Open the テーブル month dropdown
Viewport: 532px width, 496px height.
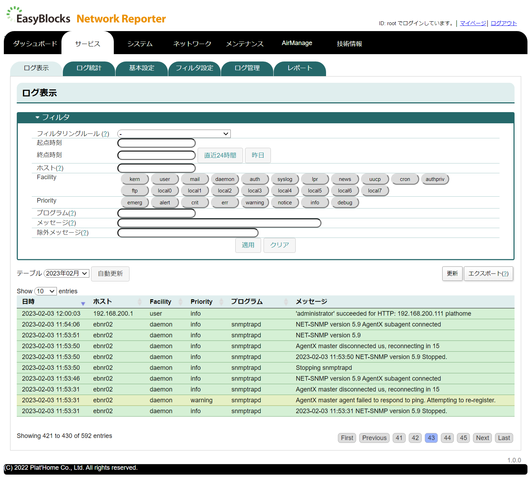(67, 273)
